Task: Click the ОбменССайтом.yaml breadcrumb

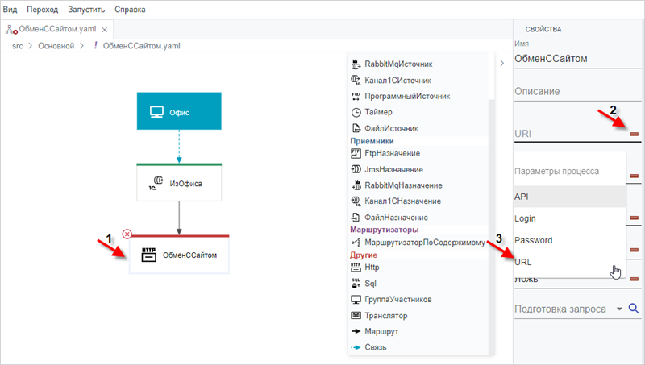Action: tap(142, 46)
